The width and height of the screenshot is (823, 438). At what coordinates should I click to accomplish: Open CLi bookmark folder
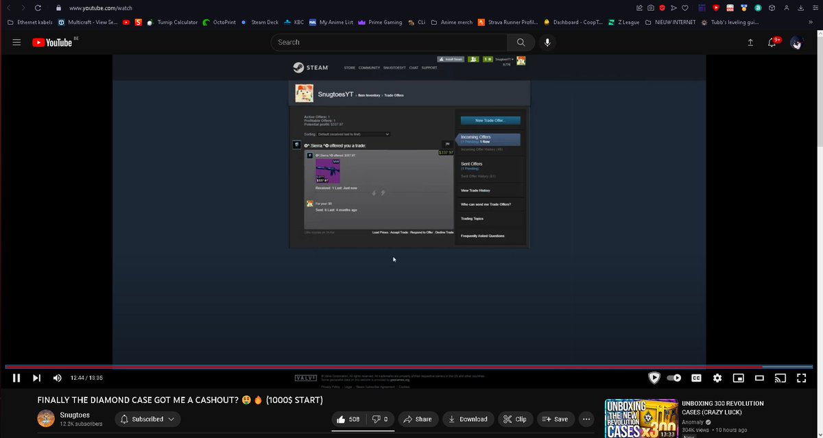(416, 22)
